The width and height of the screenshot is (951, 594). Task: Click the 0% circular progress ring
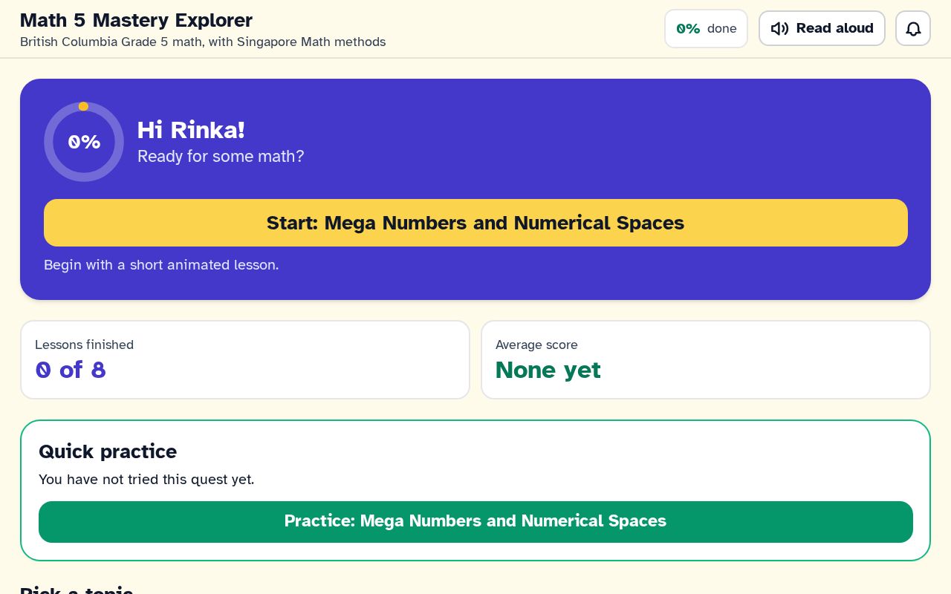click(x=84, y=142)
